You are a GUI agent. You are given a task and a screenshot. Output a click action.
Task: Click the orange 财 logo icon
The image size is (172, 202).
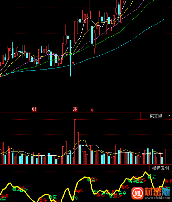tap(138, 193)
